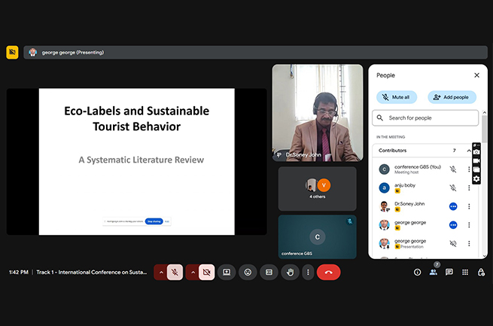Click Mute all button

tap(396, 97)
